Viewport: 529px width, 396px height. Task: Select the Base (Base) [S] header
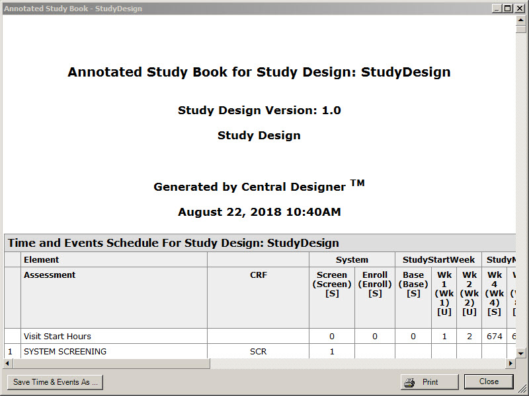pos(413,298)
